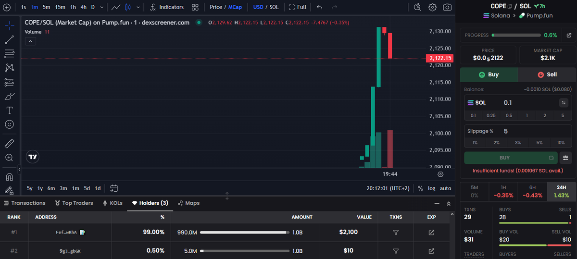Image resolution: width=577 pixels, height=259 pixels.
Task: Select the 1H stats period tab
Action: click(503, 191)
